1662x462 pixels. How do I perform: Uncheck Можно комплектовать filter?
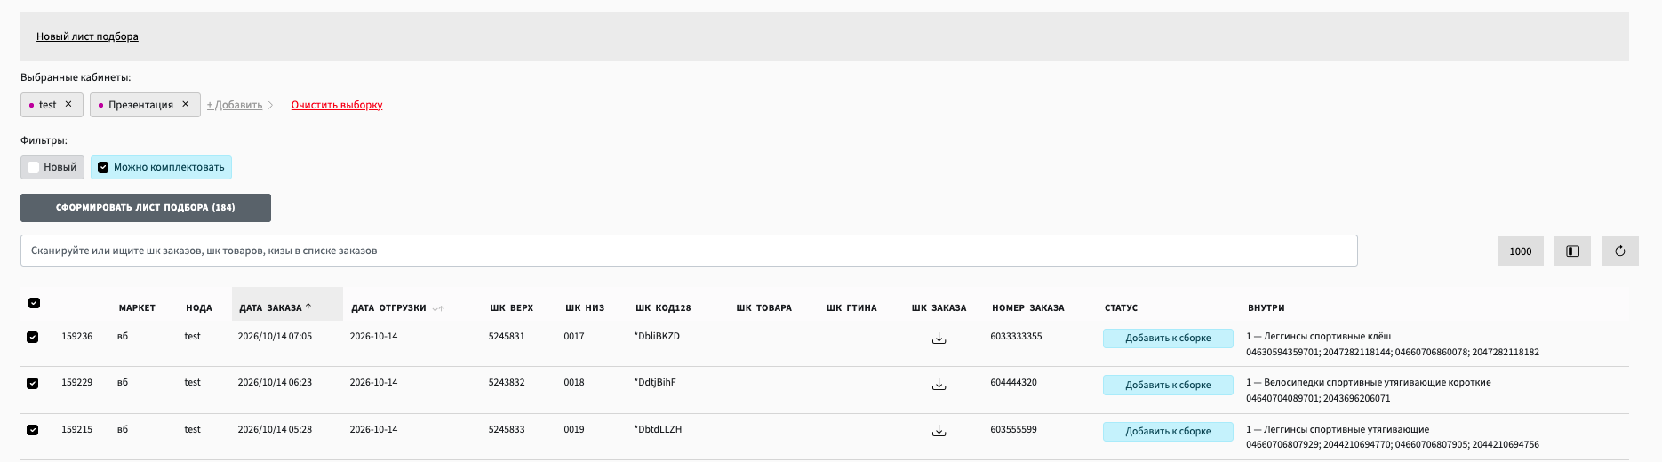pos(103,167)
